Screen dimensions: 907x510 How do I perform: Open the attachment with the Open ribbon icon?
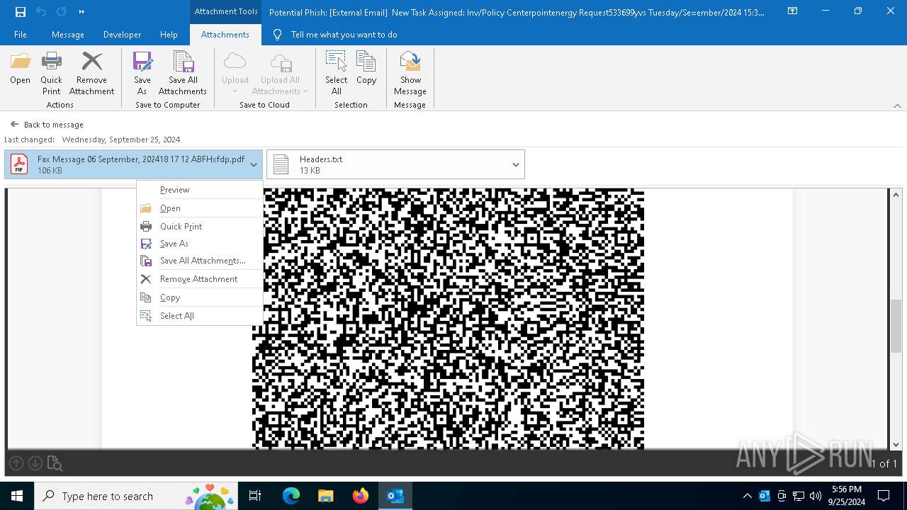pyautogui.click(x=20, y=69)
